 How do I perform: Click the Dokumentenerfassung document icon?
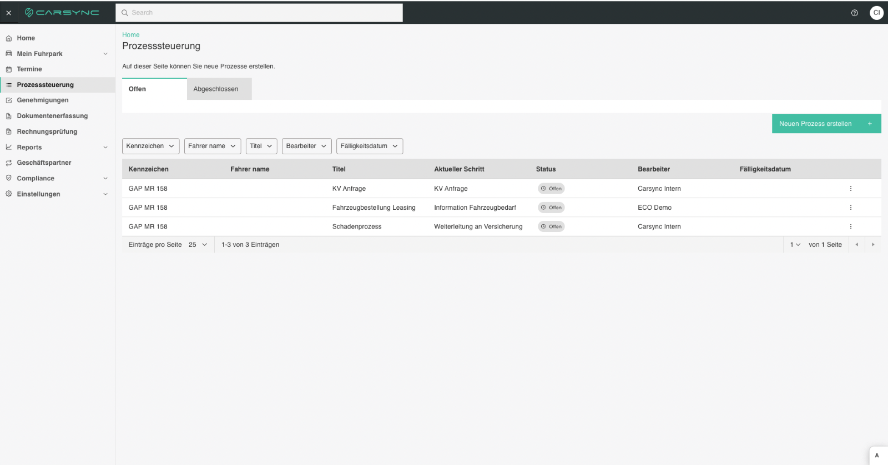coord(9,116)
